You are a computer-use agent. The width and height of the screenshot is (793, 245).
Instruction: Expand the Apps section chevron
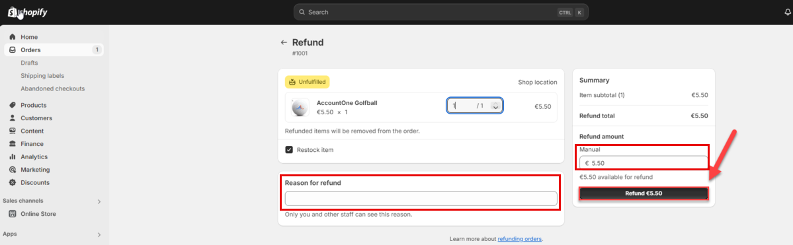(99, 234)
